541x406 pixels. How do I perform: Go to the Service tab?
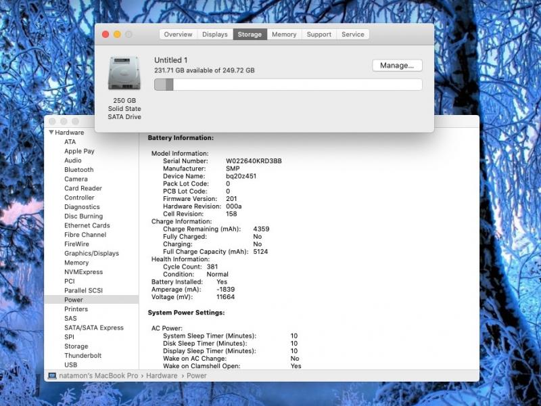(352, 35)
